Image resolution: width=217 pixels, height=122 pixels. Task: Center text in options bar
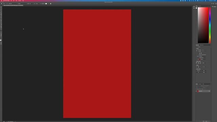pyautogui.click(x=42, y=4)
